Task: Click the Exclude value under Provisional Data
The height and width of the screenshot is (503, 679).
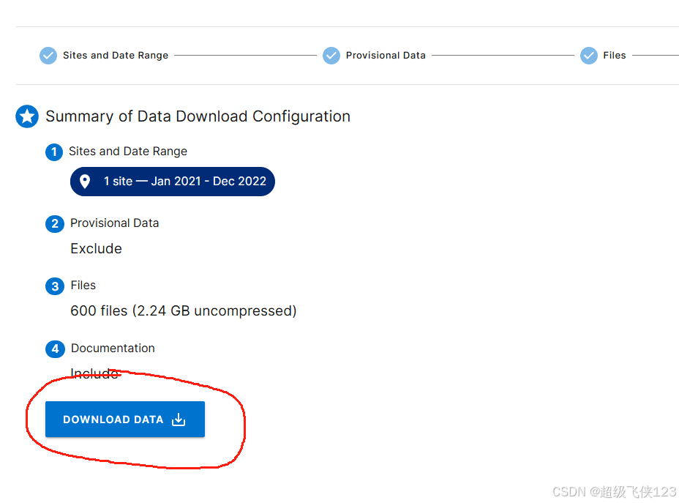Action: click(x=96, y=249)
